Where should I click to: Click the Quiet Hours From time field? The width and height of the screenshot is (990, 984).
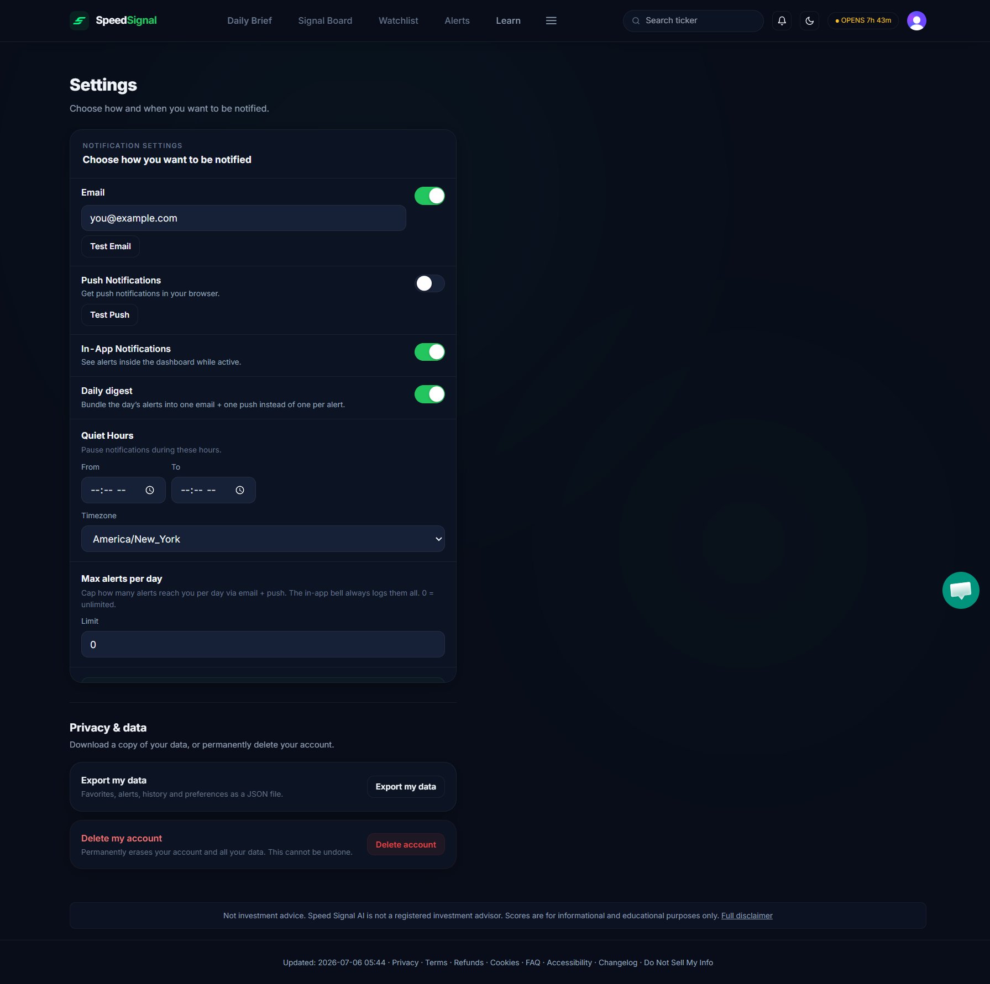coord(123,490)
